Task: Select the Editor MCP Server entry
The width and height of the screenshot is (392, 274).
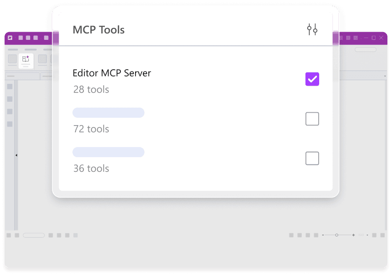Action: [112, 73]
